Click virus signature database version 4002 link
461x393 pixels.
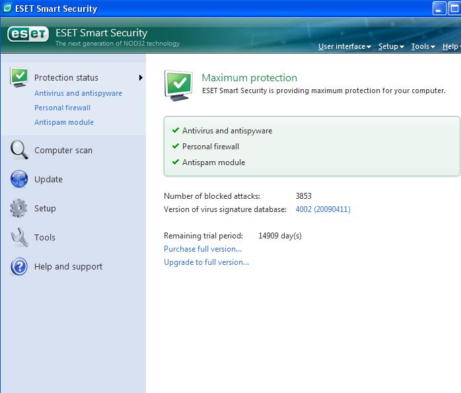[323, 209]
